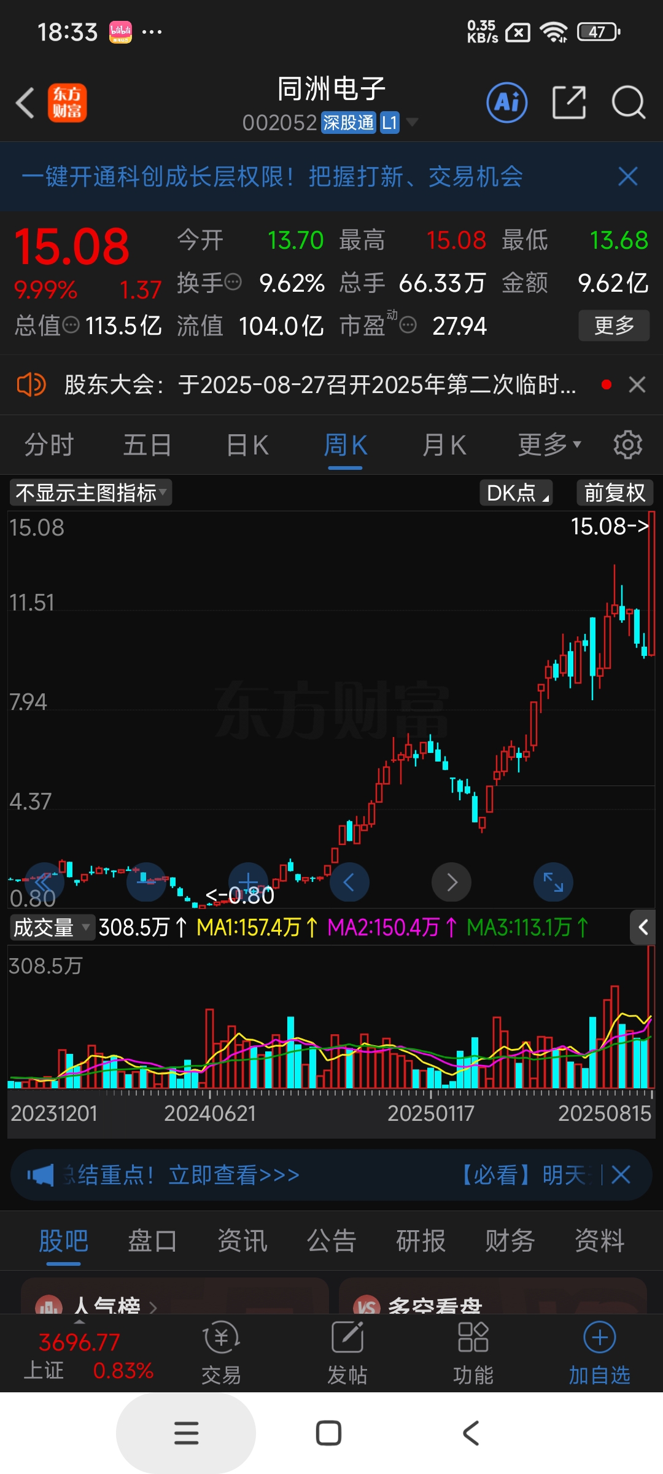Tap the MA2:150.4万 volume average label
The height and width of the screenshot is (1474, 663).
[x=392, y=927]
